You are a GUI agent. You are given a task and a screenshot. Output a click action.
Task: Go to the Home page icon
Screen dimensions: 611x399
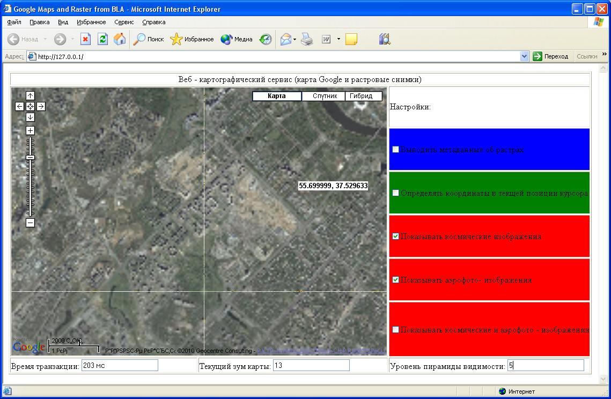tap(120, 39)
